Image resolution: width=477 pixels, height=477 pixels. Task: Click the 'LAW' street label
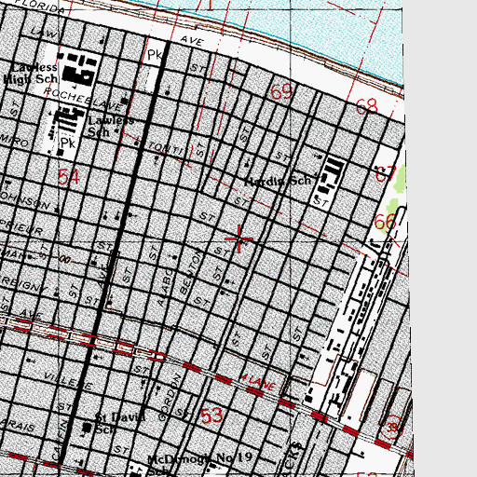click(44, 32)
